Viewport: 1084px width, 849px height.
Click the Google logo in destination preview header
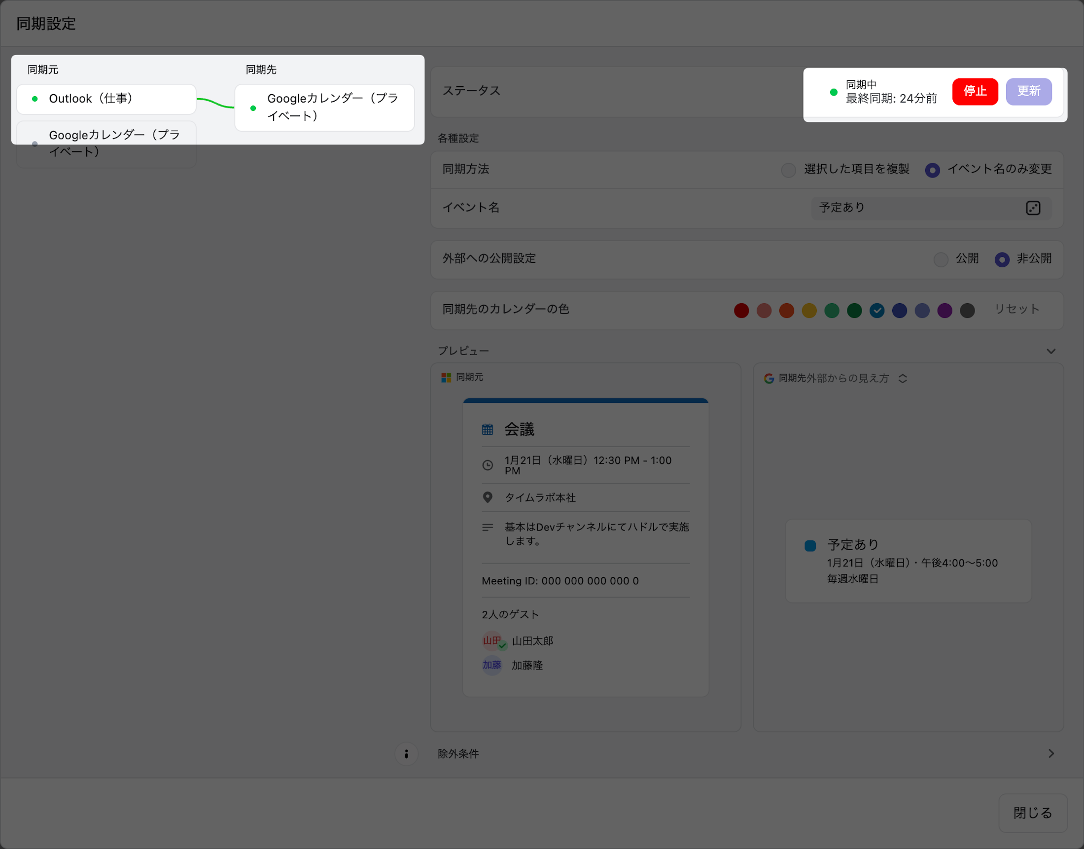(769, 378)
